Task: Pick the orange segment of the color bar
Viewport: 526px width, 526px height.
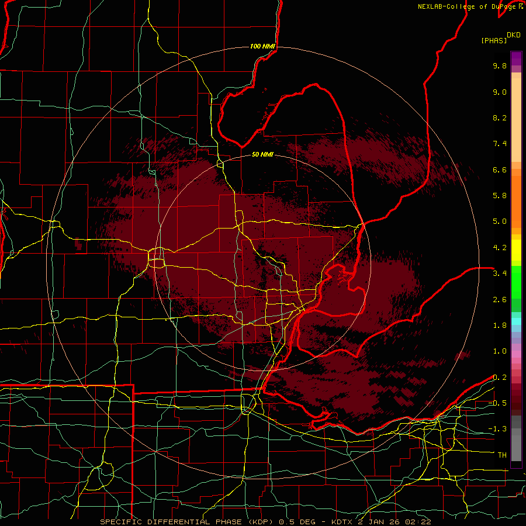Action: pyautogui.click(x=516, y=201)
